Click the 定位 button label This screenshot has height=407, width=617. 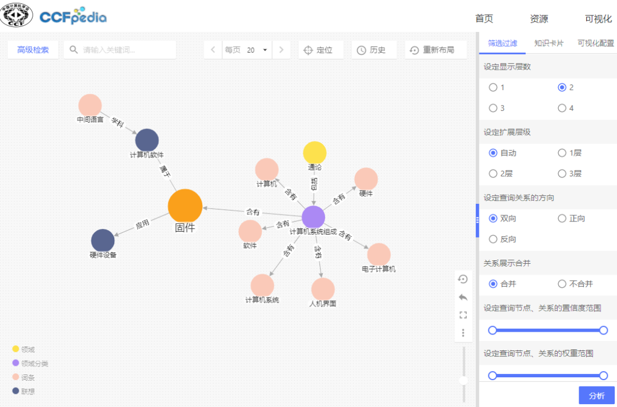[324, 50]
